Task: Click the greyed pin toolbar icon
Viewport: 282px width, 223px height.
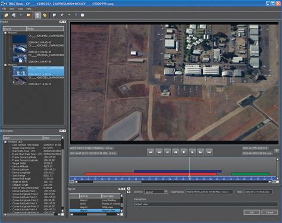Action: (x=76, y=15)
